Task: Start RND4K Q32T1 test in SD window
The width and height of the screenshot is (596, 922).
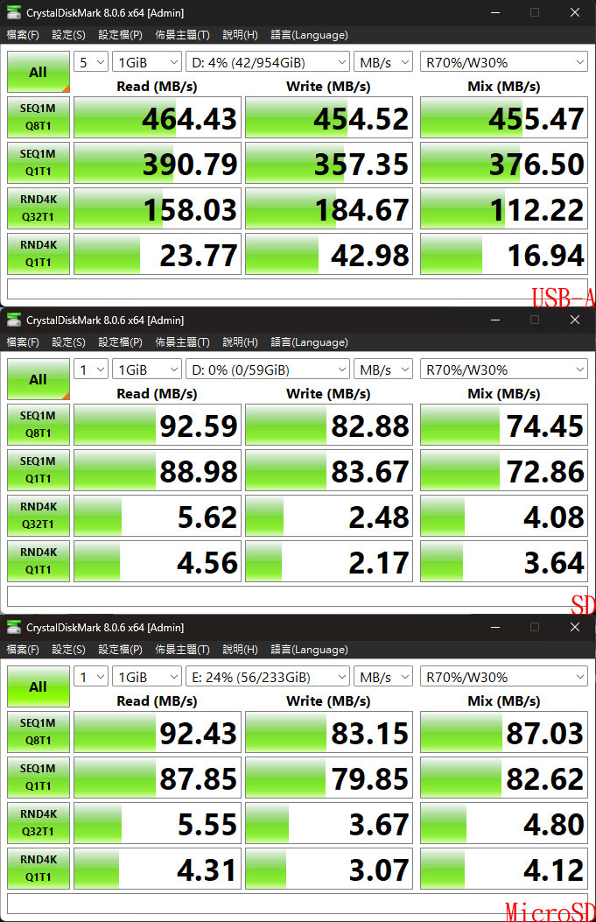Action: tap(39, 516)
